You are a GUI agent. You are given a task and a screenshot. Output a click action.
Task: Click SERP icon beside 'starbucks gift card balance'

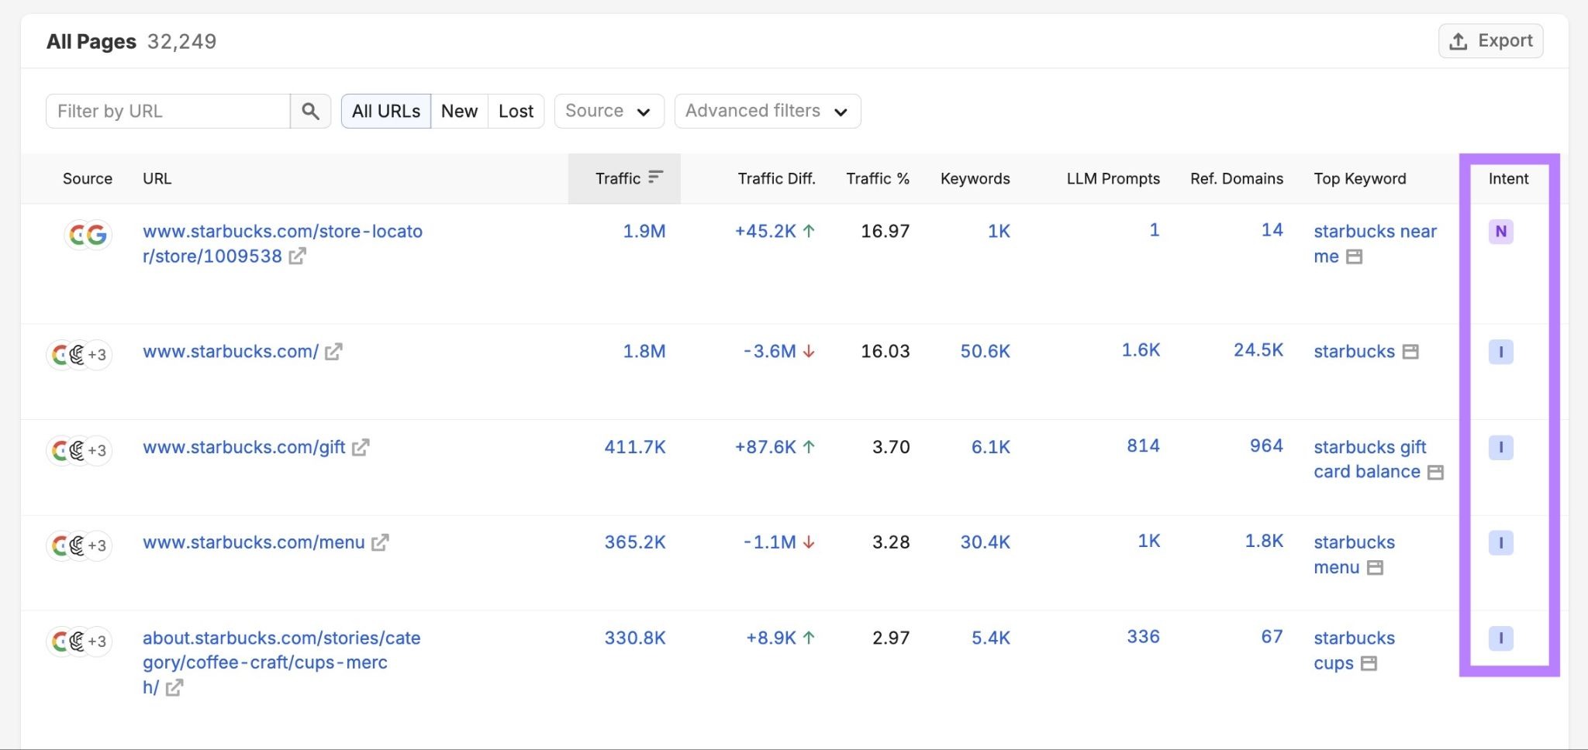tap(1435, 473)
